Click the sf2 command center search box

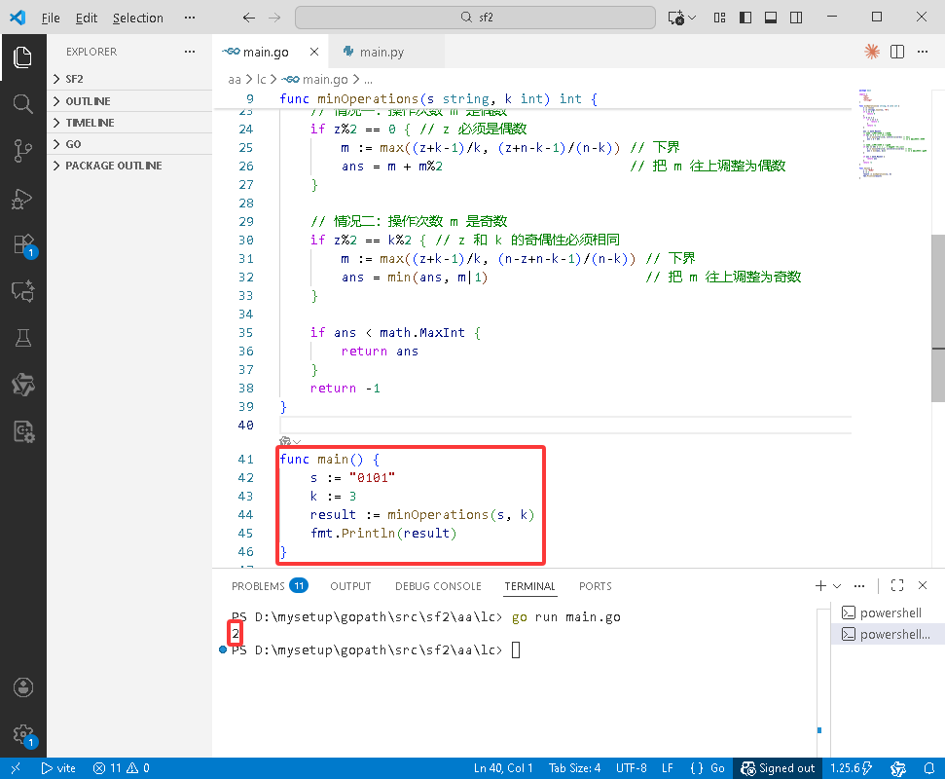(x=475, y=18)
